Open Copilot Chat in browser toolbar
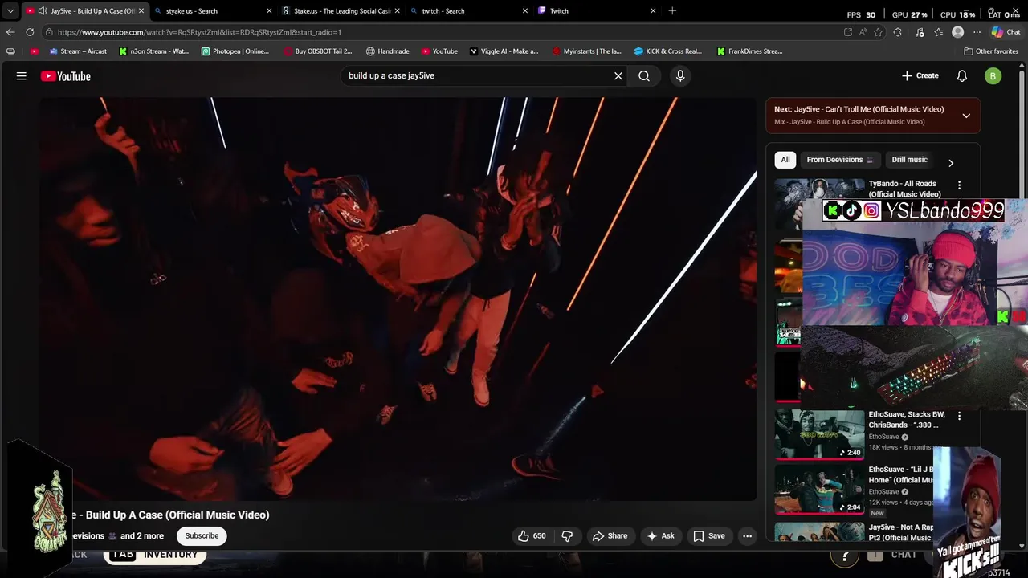 tap(1006, 32)
